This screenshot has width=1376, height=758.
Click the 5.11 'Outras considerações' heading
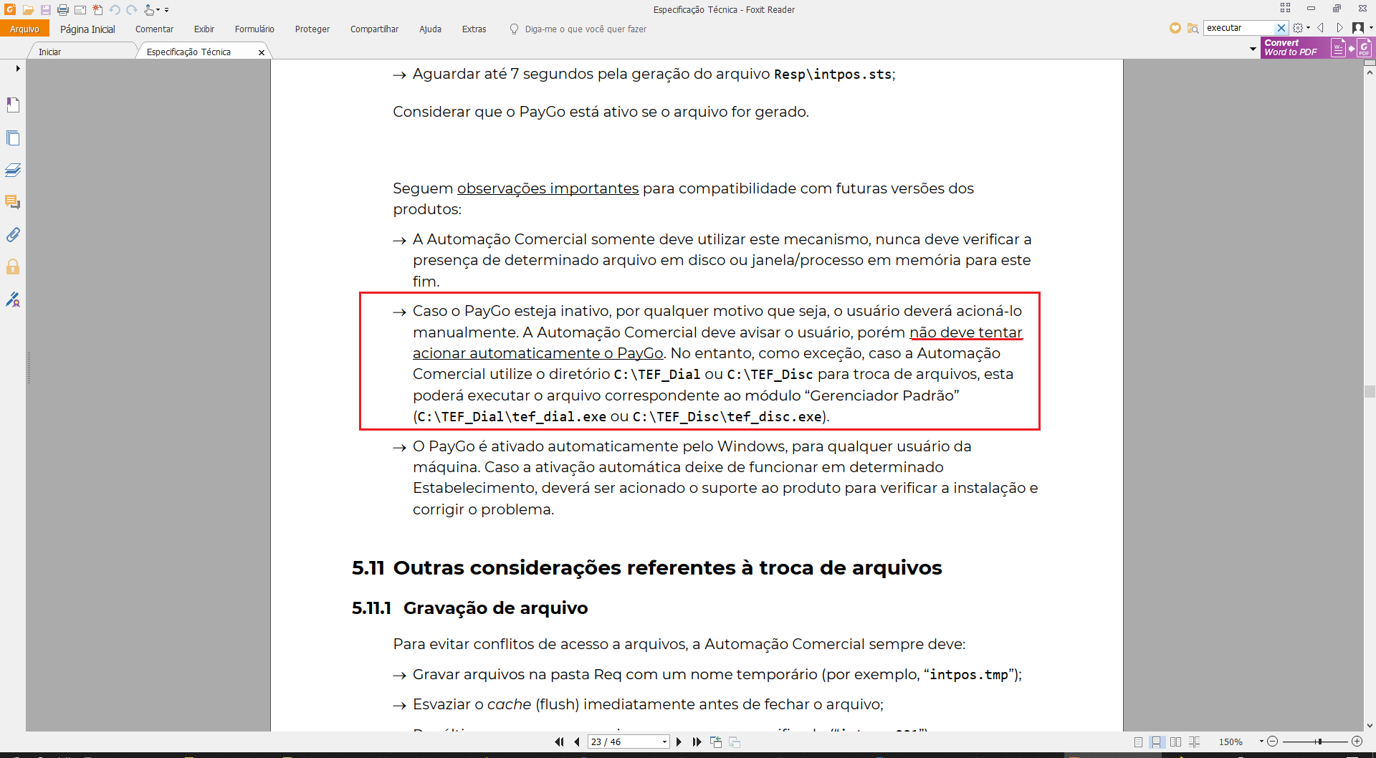(x=646, y=567)
